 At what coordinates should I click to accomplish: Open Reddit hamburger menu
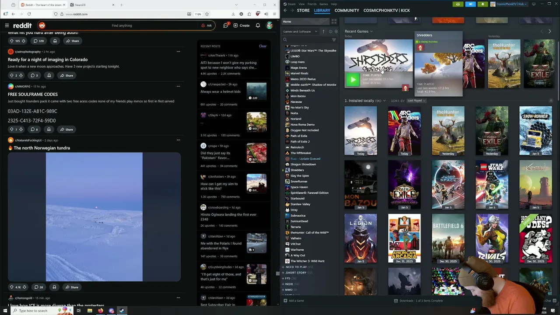tap(7, 25)
